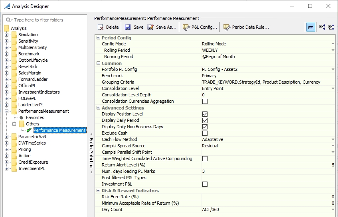
Task: Enable Time Weighted Cumulated Active Compounding
Action: [205, 159]
